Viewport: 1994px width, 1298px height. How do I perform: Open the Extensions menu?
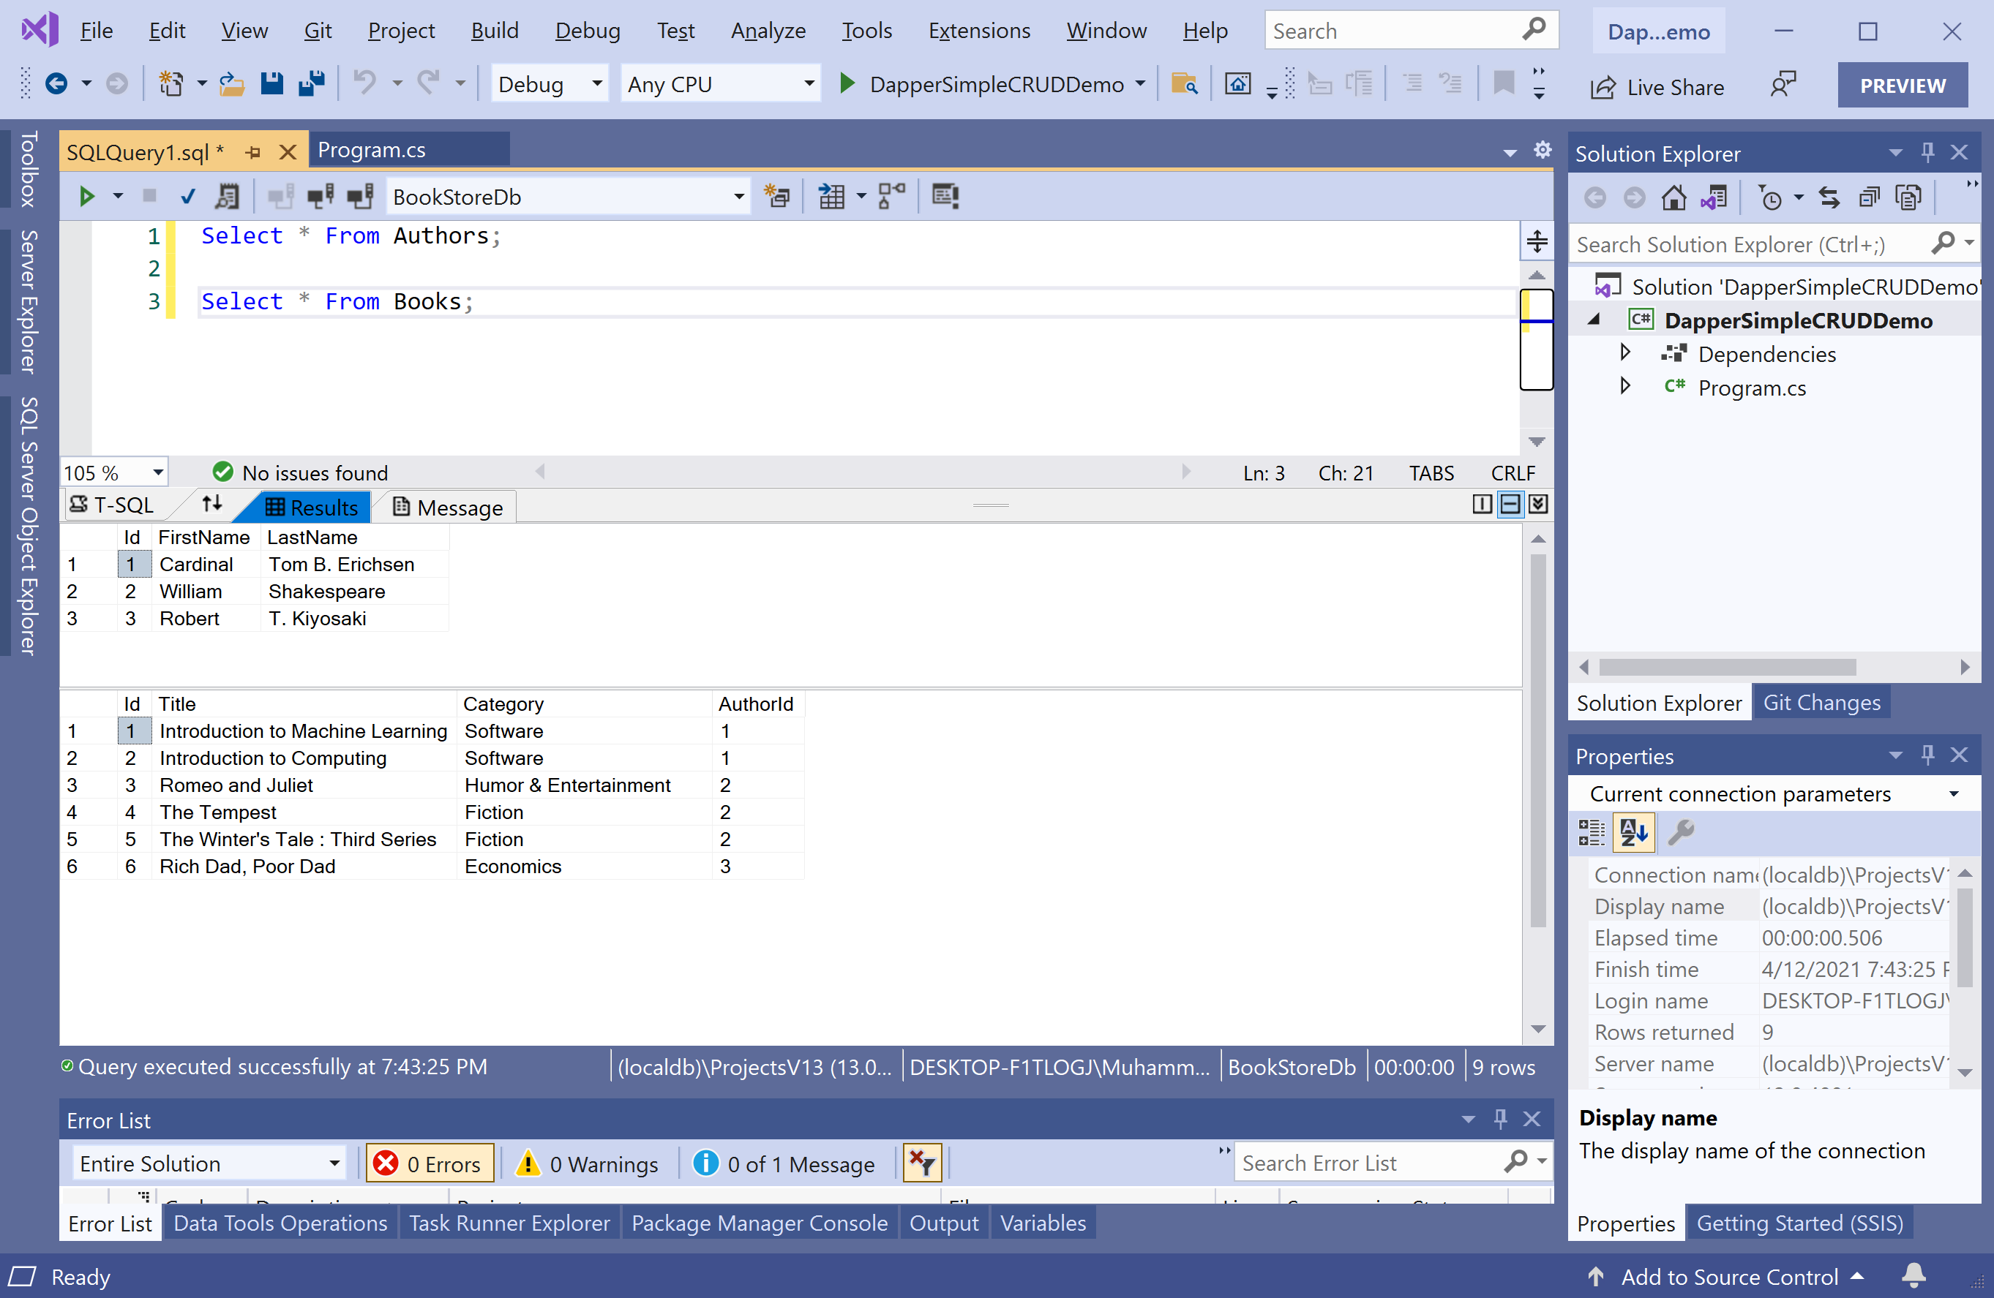point(978,31)
